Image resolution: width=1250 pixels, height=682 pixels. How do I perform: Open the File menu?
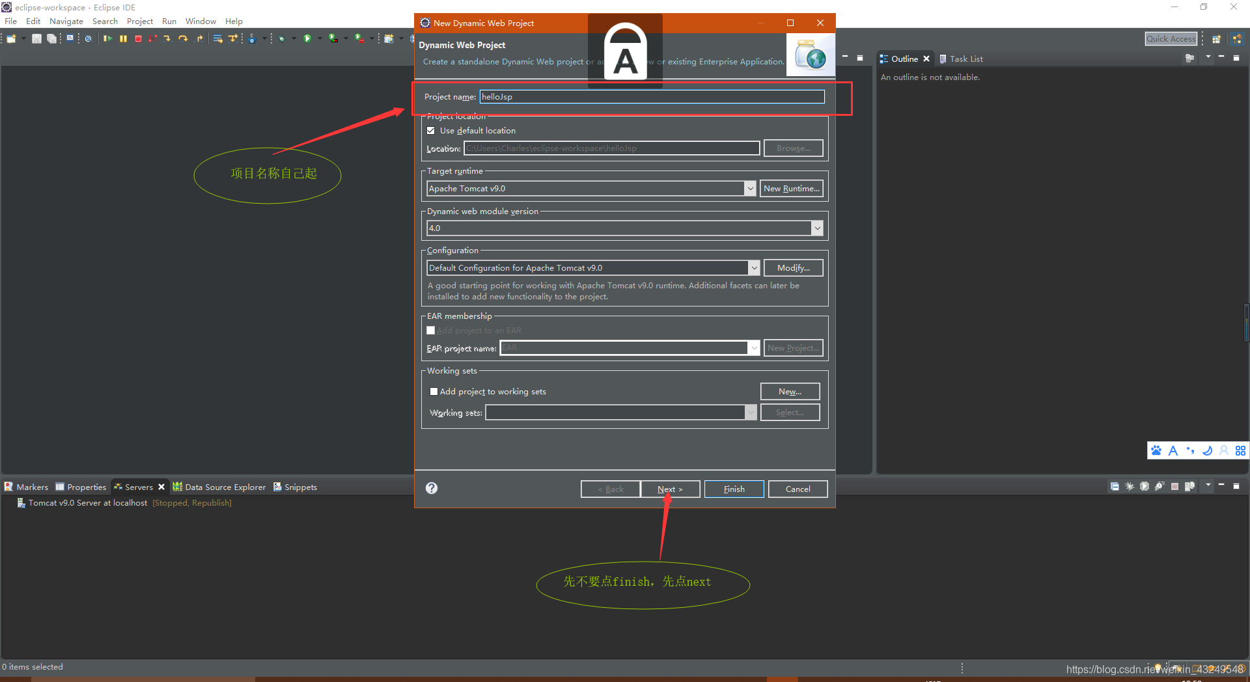10,21
